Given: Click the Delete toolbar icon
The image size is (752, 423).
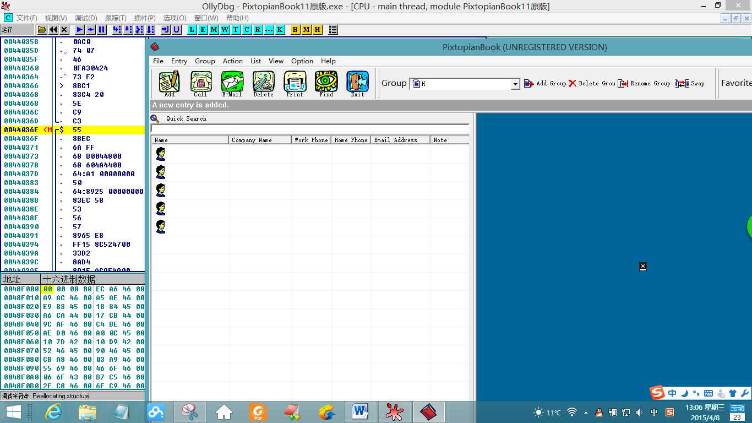Looking at the screenshot, I should [264, 84].
